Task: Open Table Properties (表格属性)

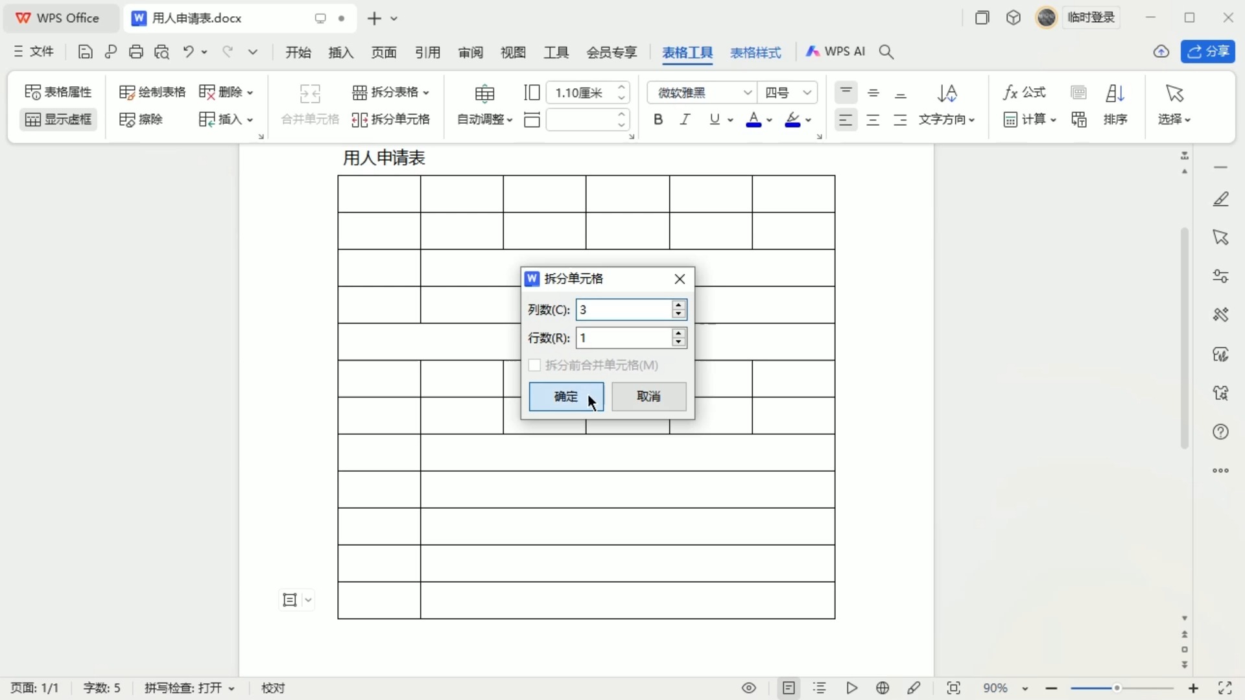Action: (x=58, y=92)
